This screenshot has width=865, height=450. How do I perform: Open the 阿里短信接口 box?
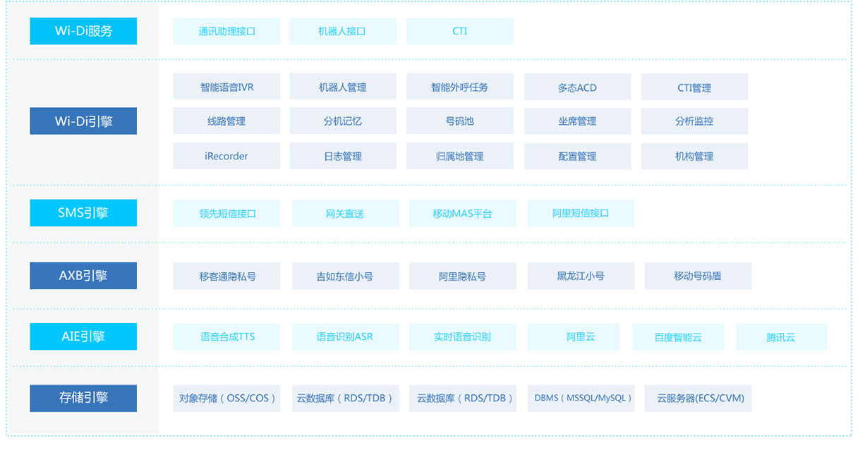[581, 213]
